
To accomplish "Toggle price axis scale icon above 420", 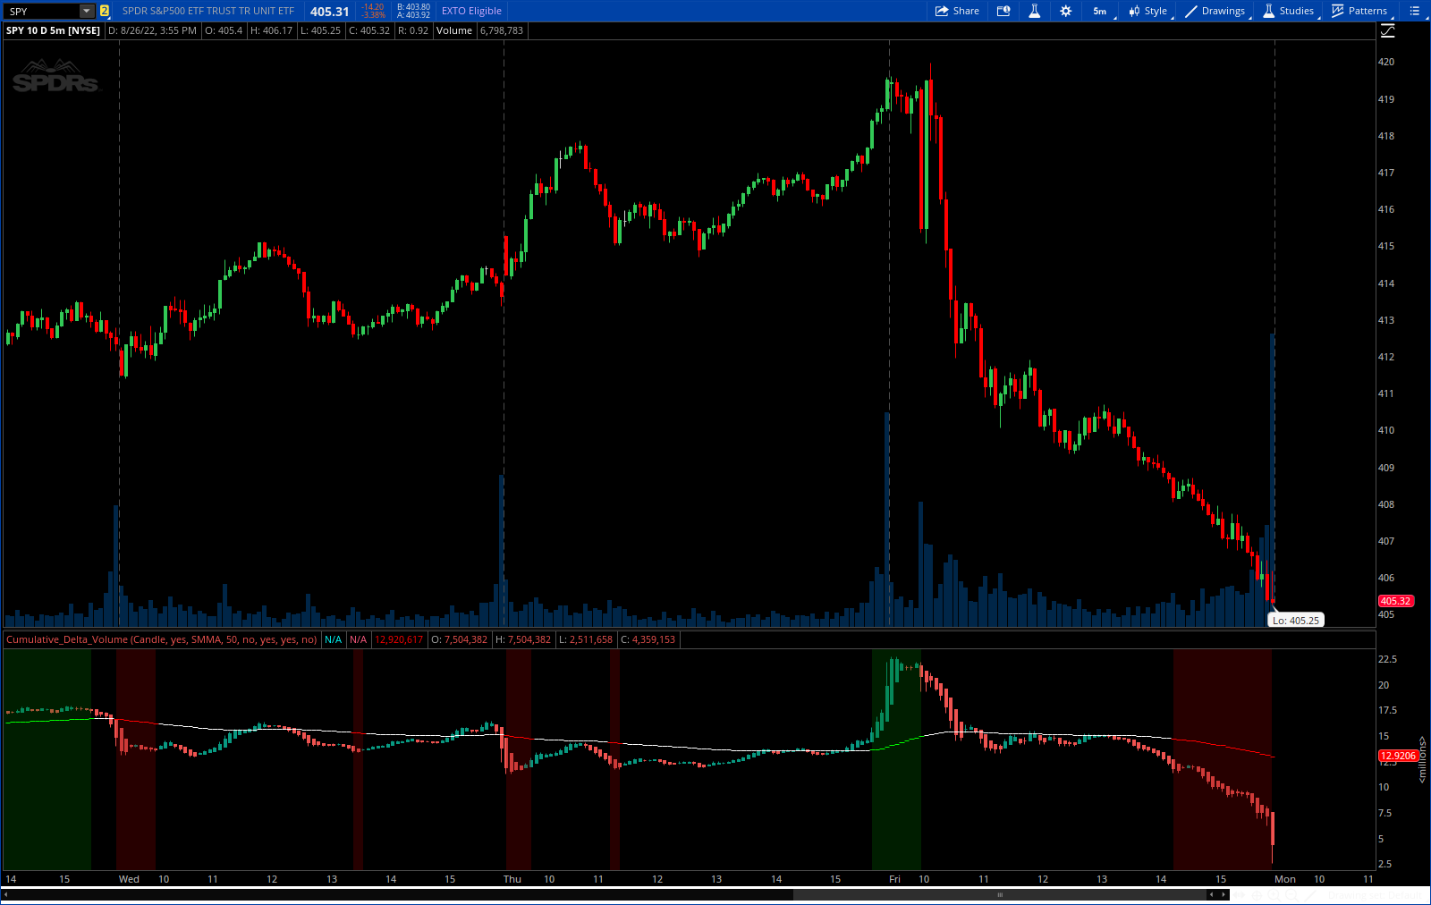I will [1387, 31].
